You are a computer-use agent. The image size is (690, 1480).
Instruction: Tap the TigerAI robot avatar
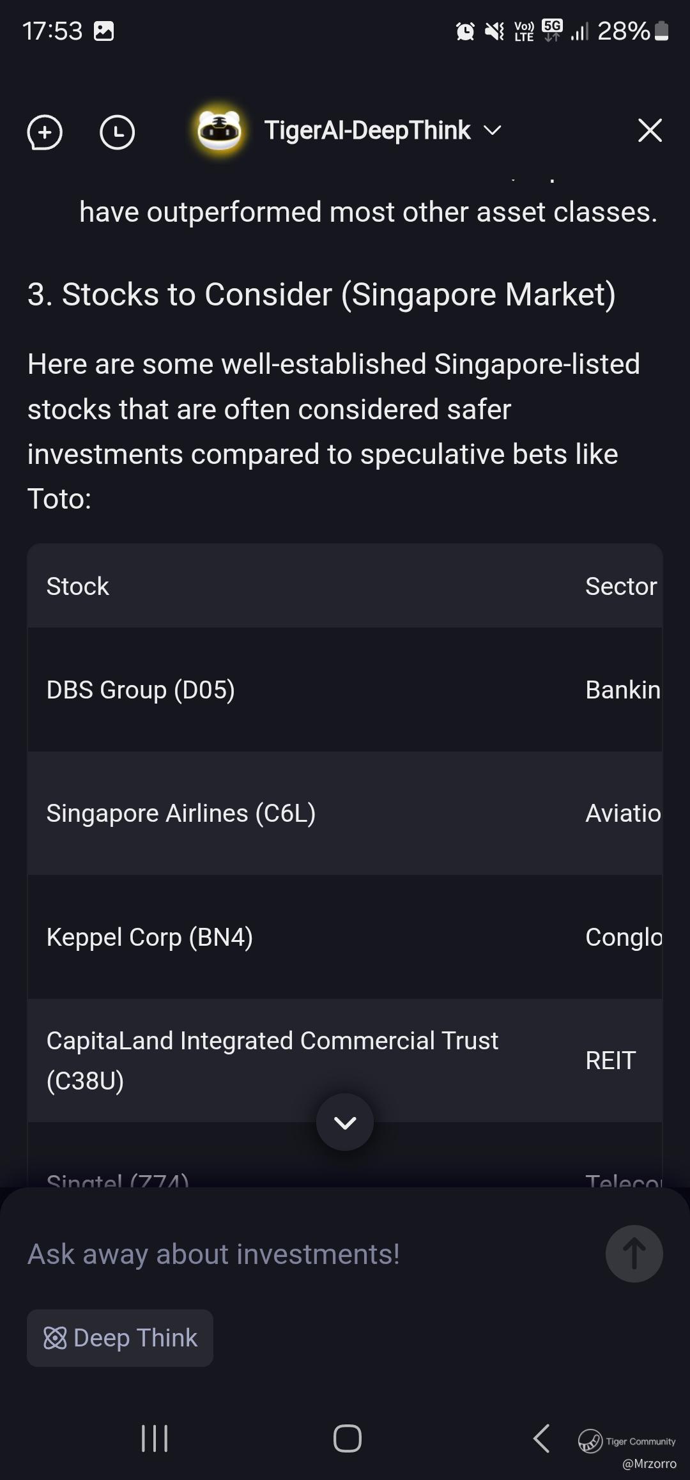pyautogui.click(x=219, y=130)
